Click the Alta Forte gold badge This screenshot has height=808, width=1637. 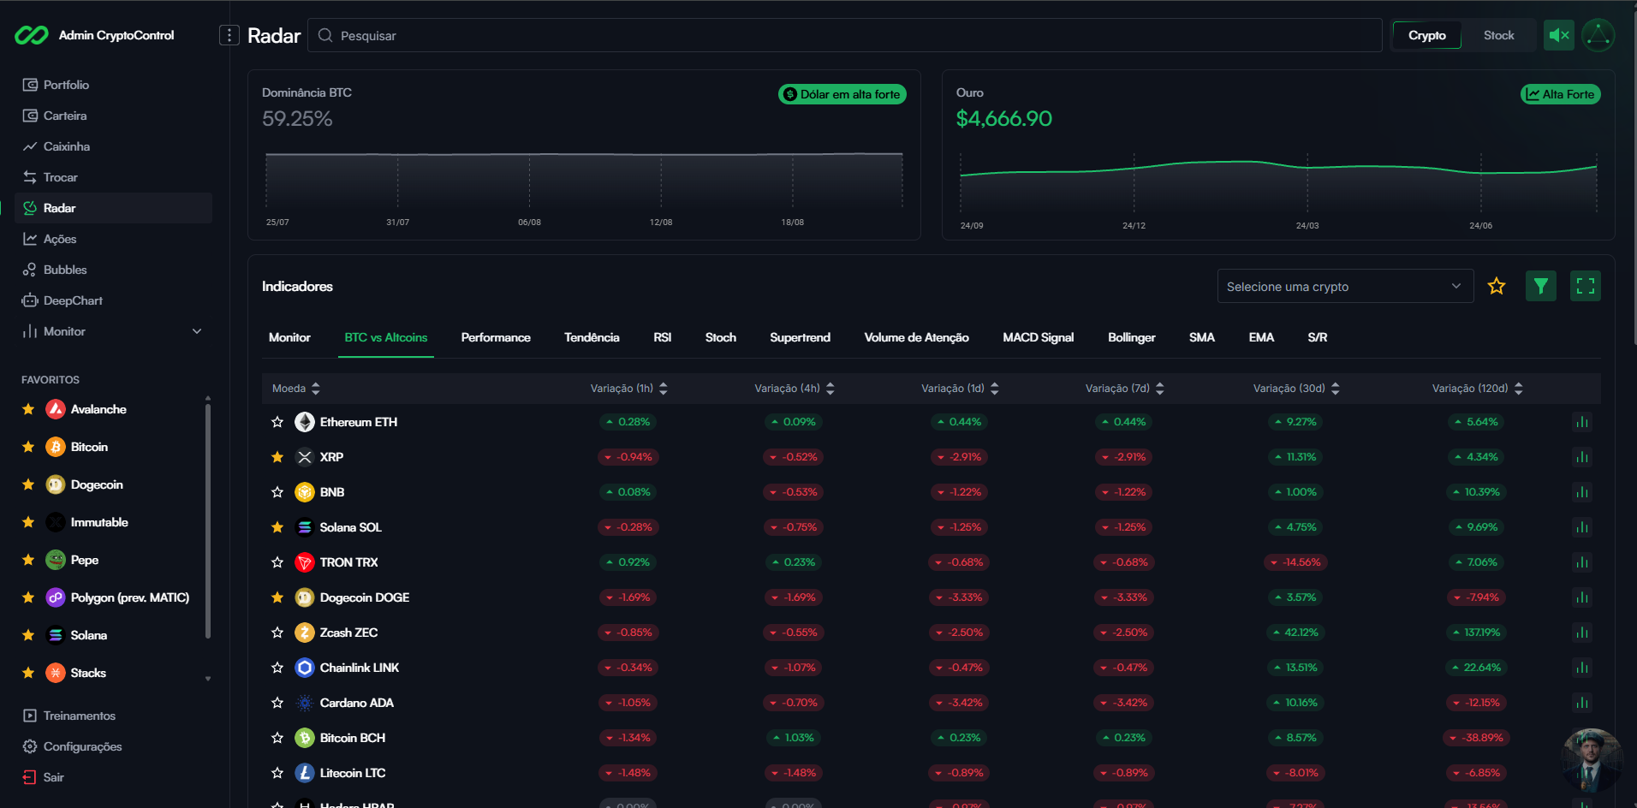point(1560,94)
